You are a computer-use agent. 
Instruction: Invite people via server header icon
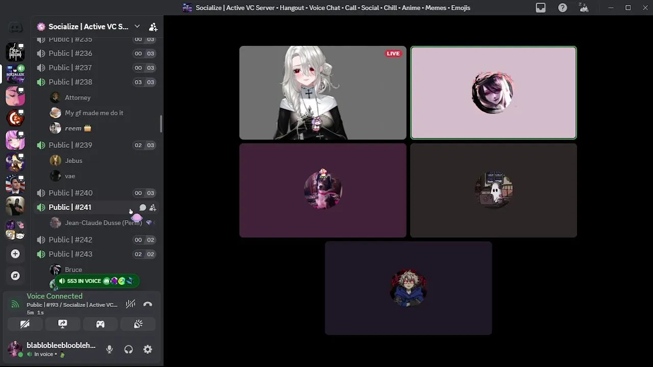click(x=153, y=27)
